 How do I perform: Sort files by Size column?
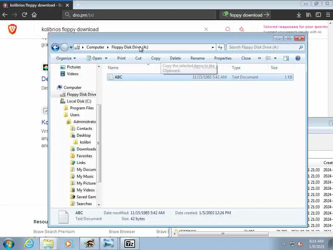pyautogui.click(x=274, y=68)
